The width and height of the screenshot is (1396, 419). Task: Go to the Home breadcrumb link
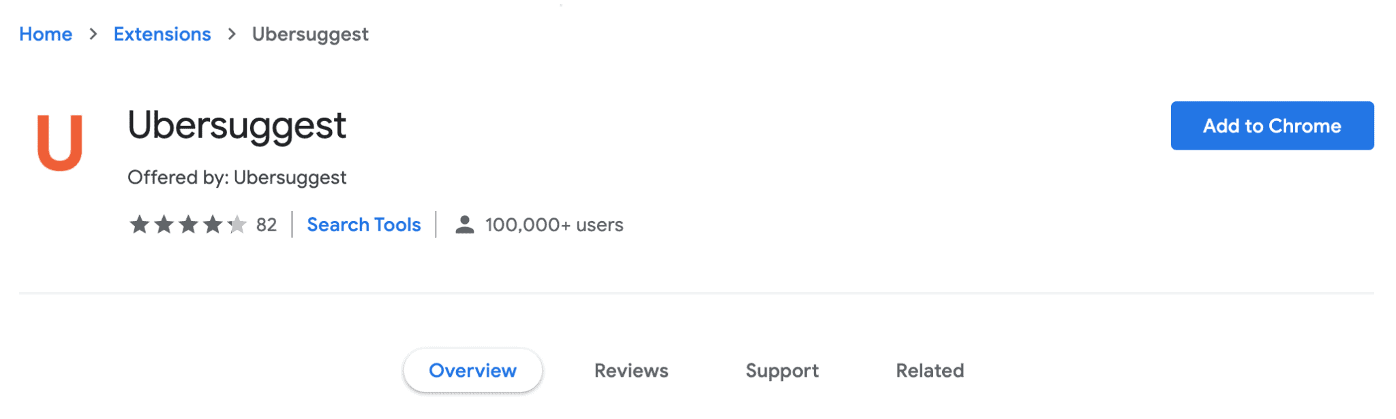coord(46,34)
